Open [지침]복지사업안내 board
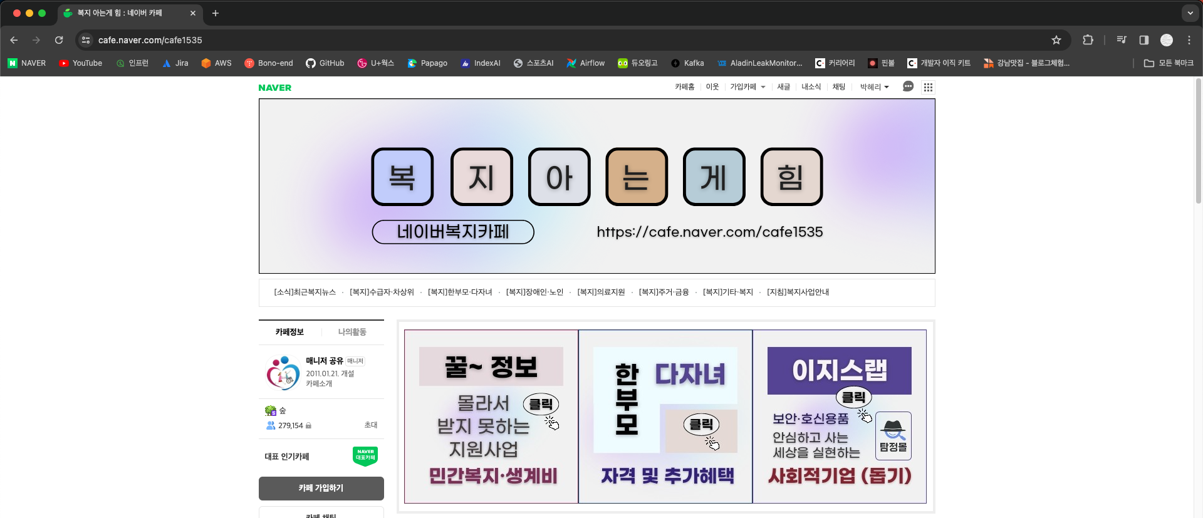The image size is (1203, 518). [x=798, y=293]
